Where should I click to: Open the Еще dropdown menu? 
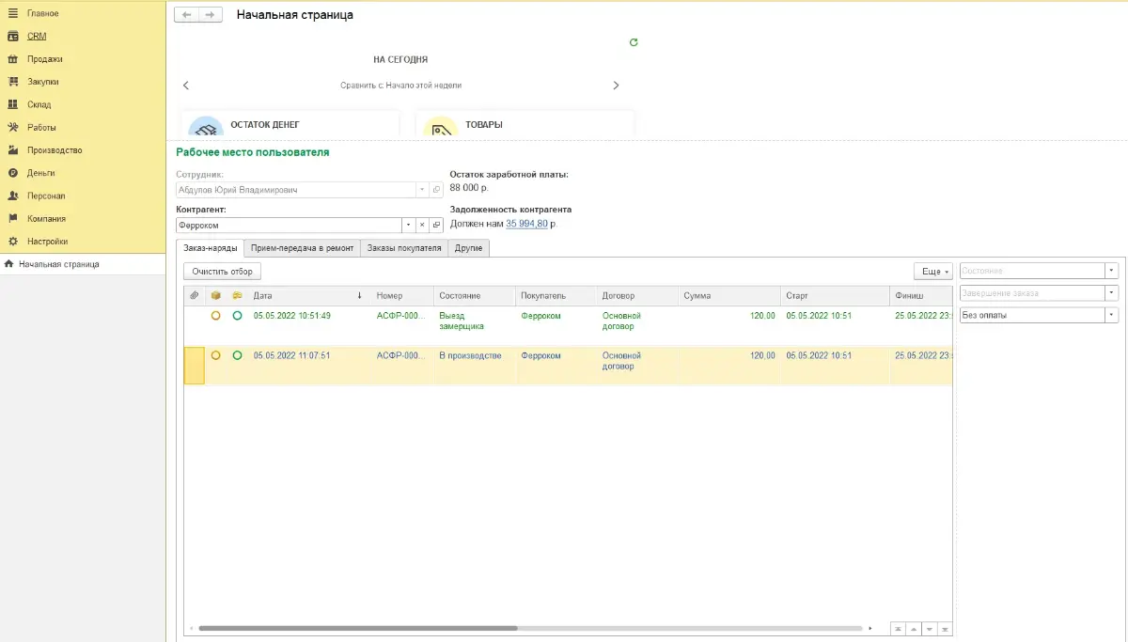pyautogui.click(x=933, y=271)
